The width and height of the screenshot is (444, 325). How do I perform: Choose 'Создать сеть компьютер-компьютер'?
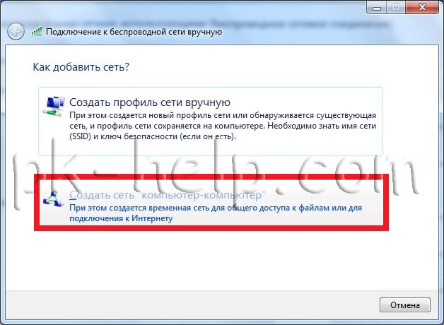click(211, 203)
